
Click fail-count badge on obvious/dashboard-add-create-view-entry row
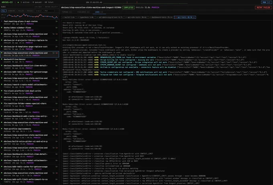pos(57,116)
